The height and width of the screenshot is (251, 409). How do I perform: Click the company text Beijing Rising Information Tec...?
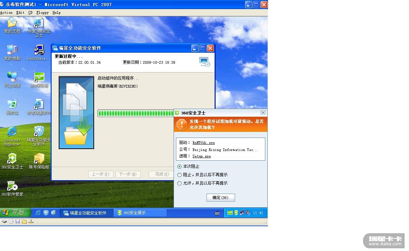(x=225, y=150)
